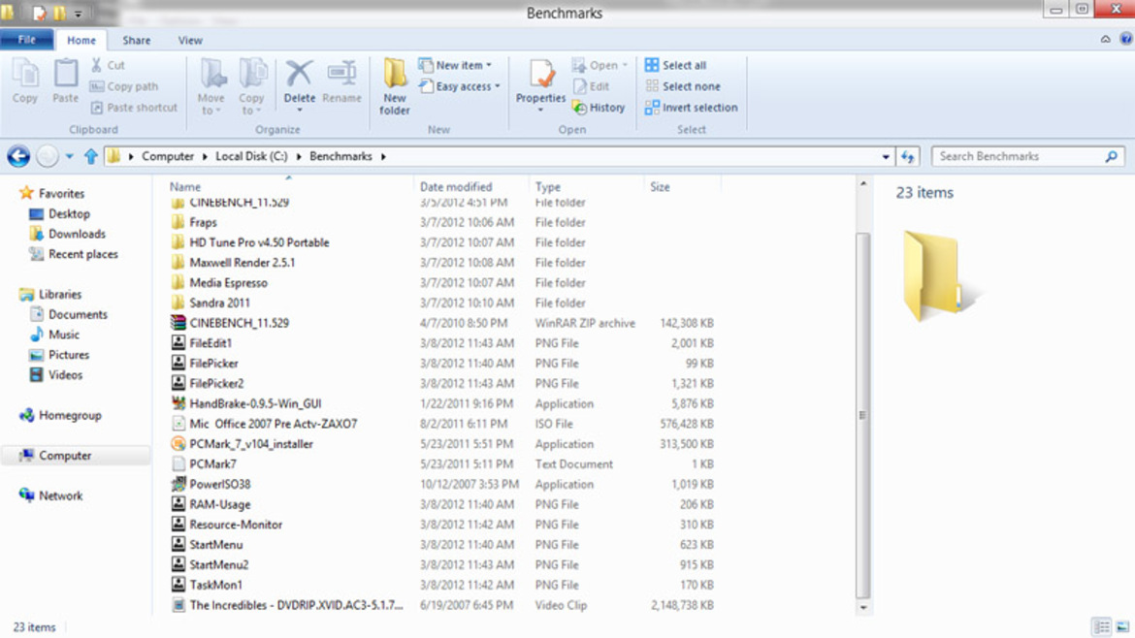
Task: Switch to the Share ribbon tab
Action: pos(136,41)
